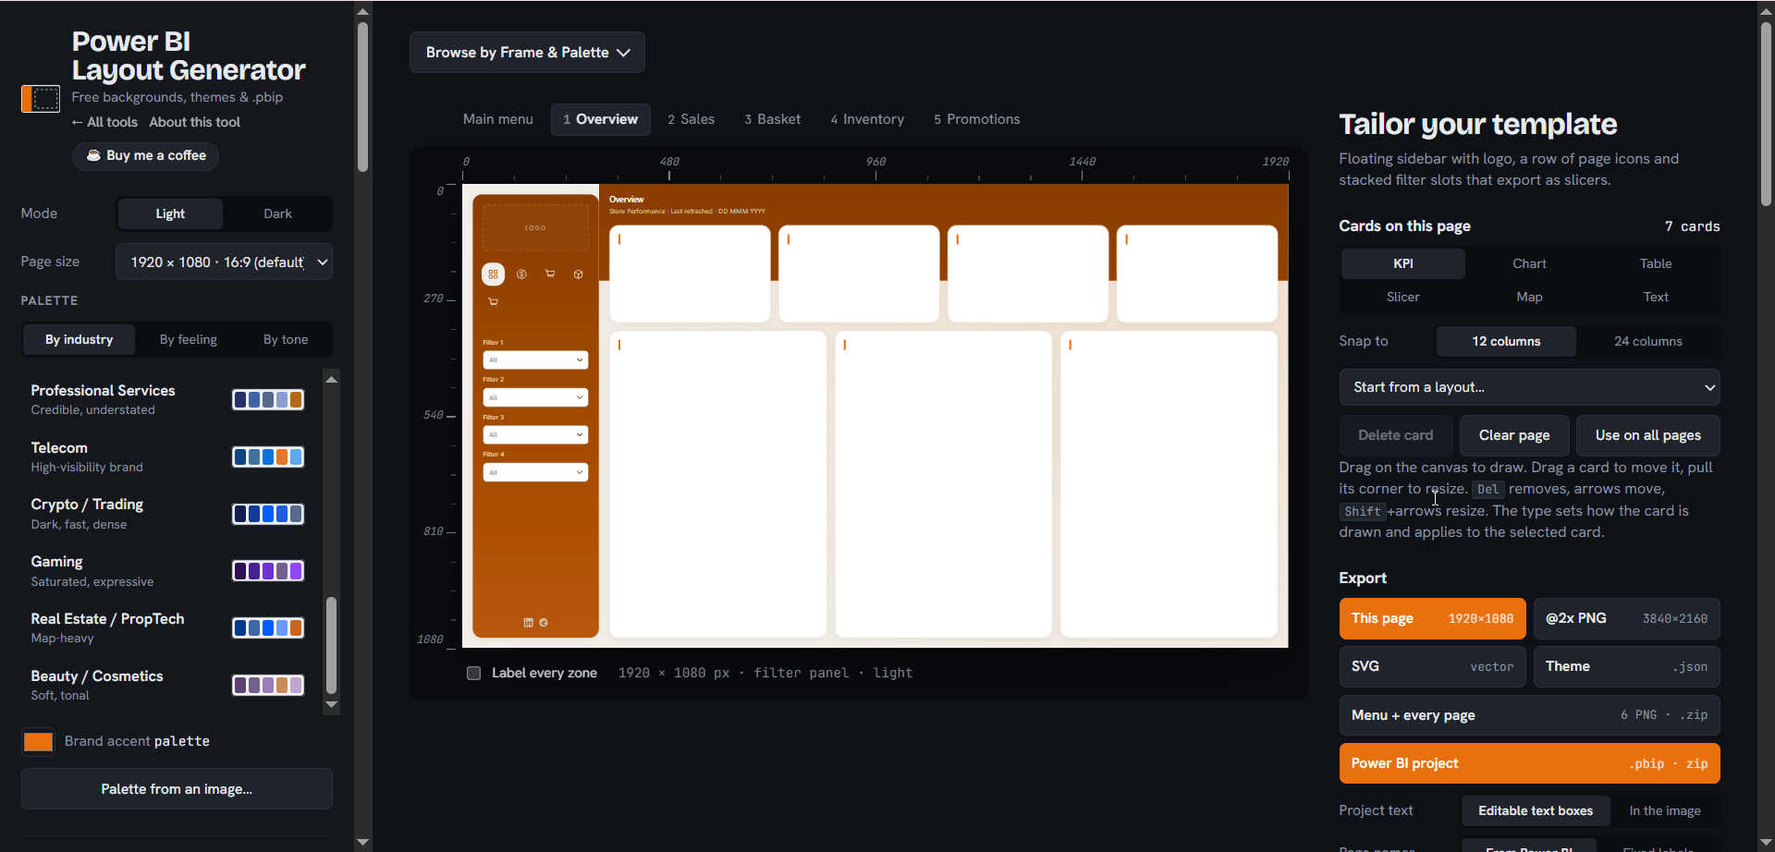Set snap to 24 columns
The image size is (1775, 852).
coord(1648,341)
